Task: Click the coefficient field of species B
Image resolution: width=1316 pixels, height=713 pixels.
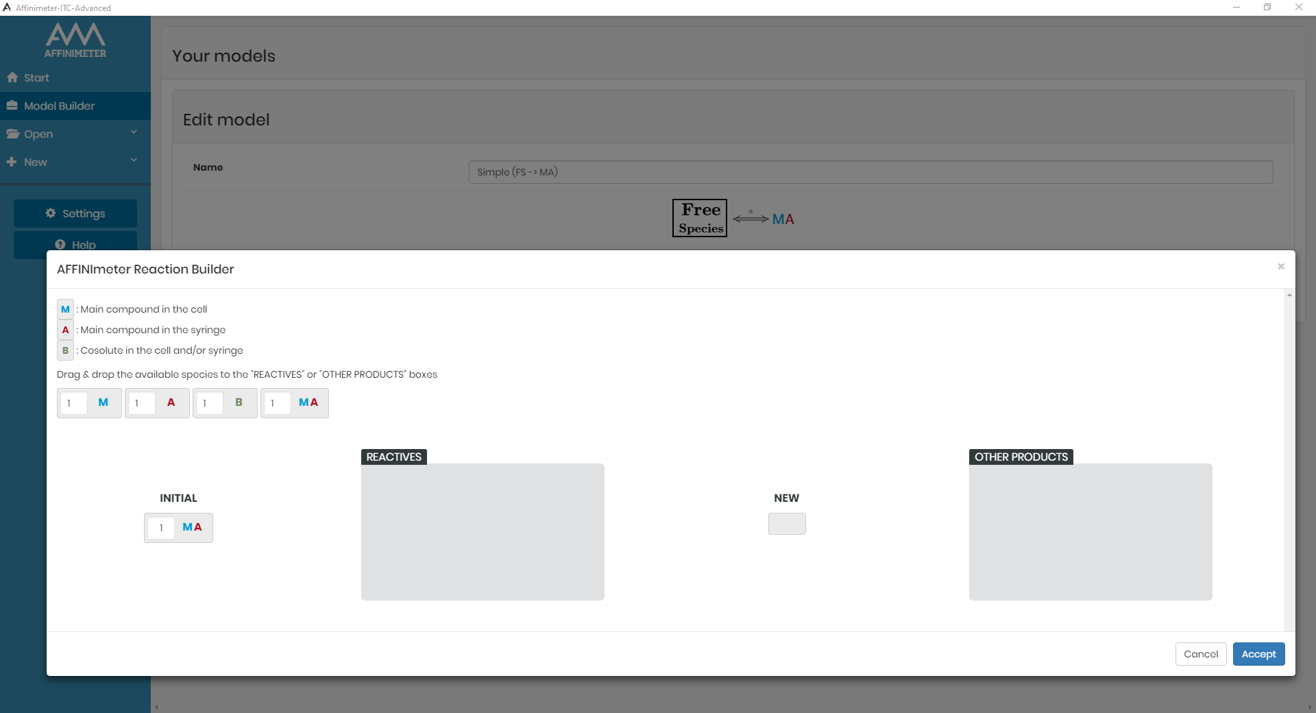Action: pyautogui.click(x=210, y=403)
